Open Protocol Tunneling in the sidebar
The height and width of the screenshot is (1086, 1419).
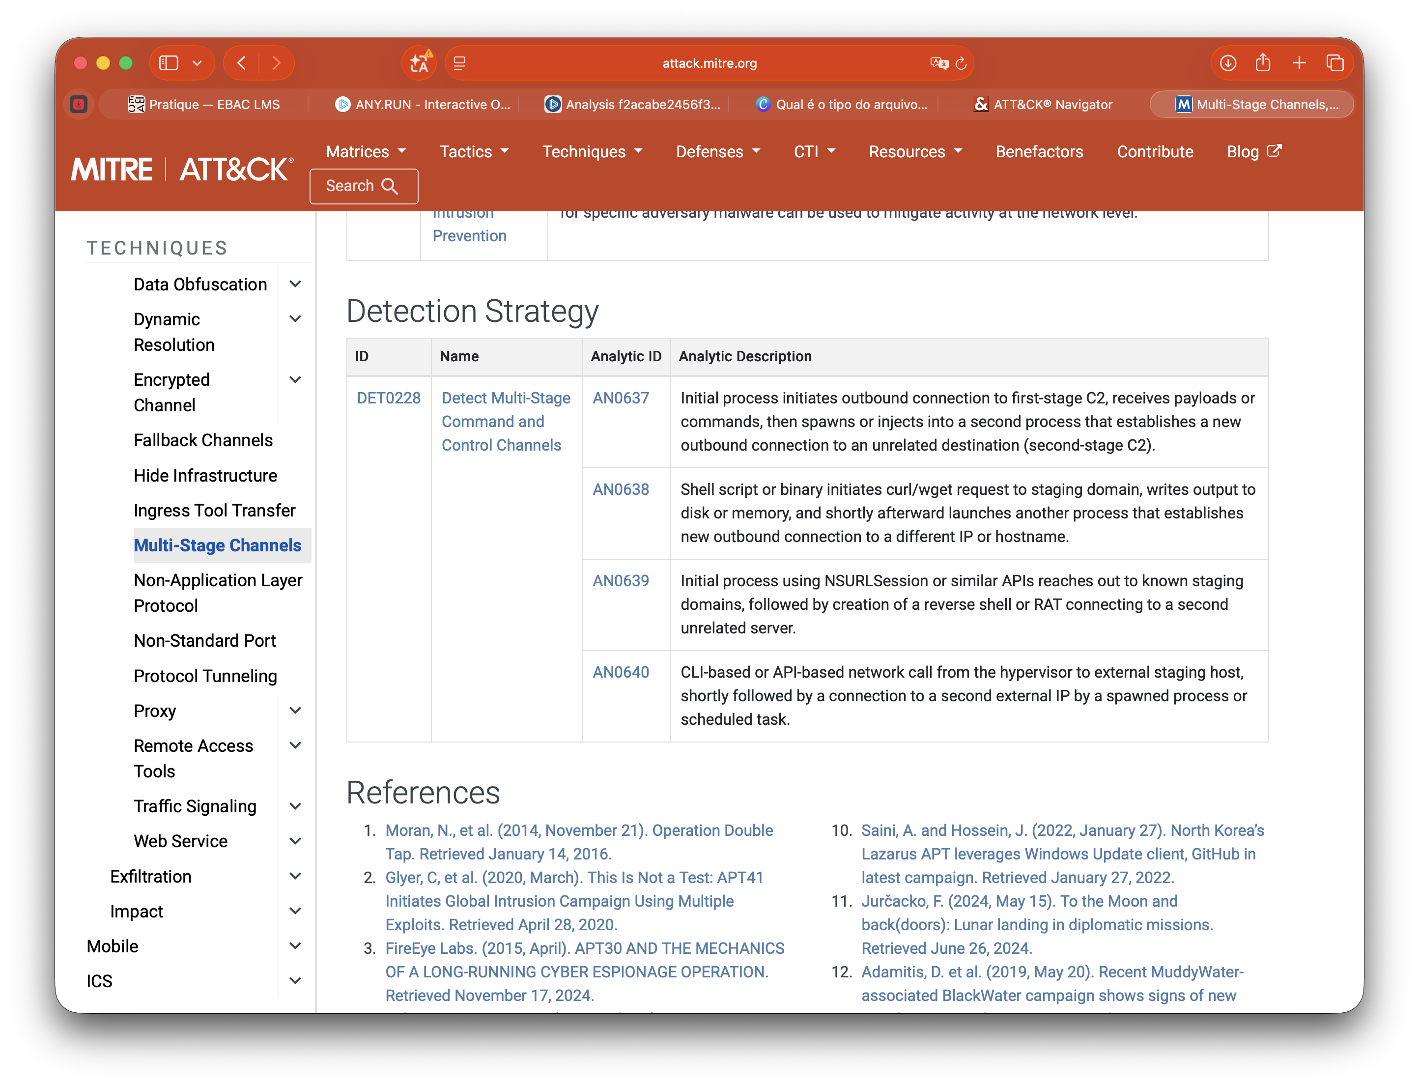point(205,676)
